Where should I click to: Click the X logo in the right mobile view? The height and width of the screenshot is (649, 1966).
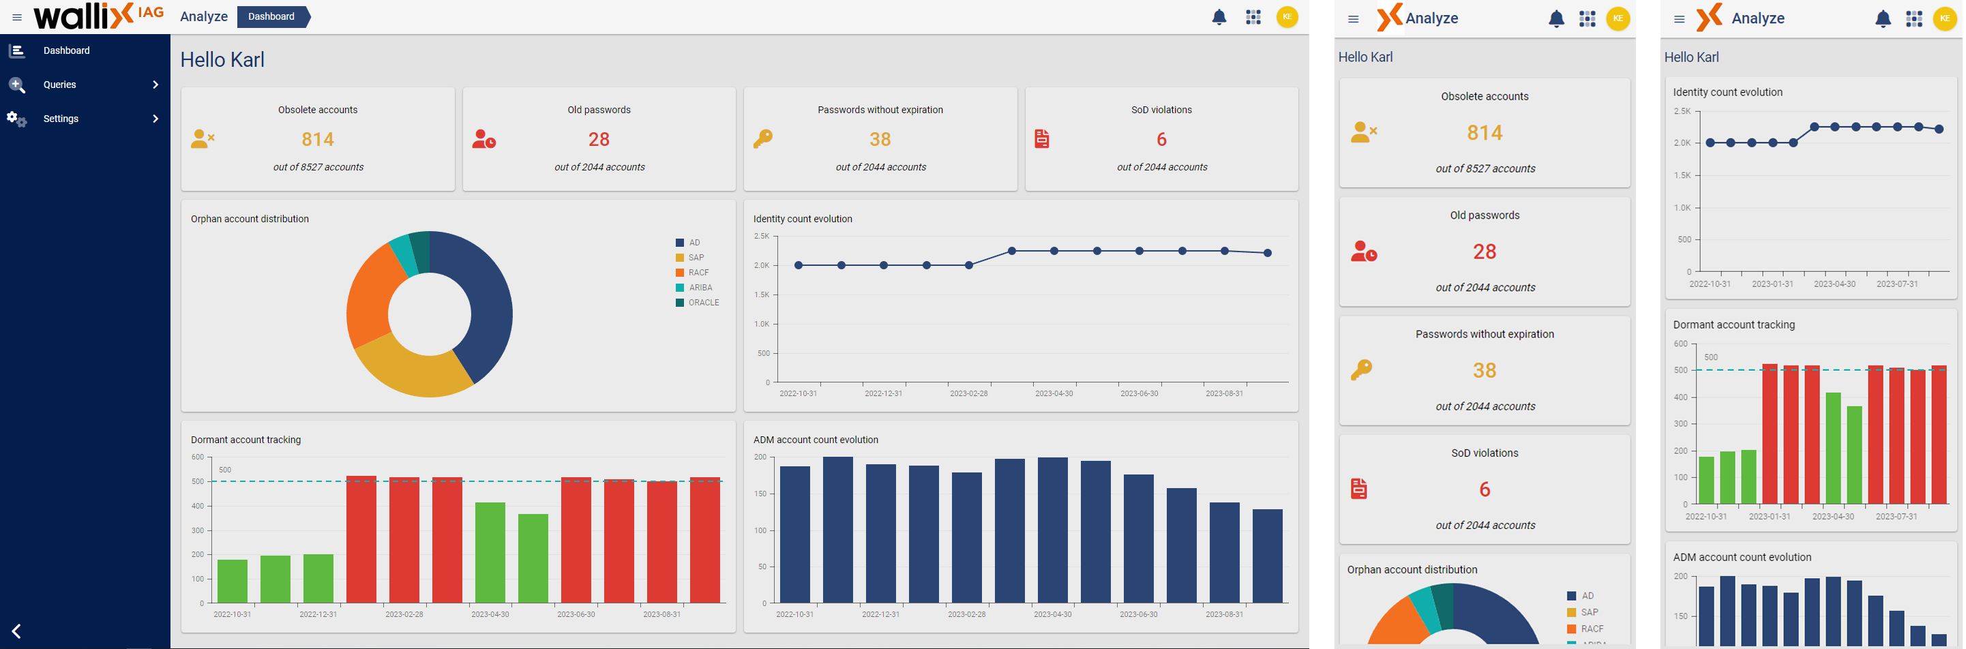click(x=1709, y=17)
